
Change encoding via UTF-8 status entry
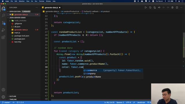128,103
